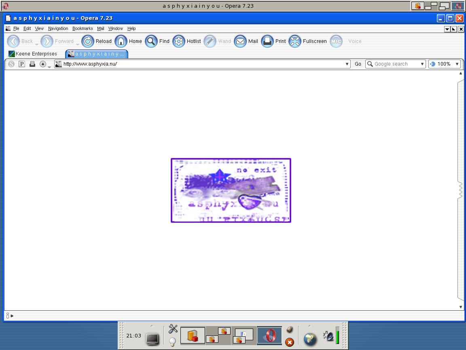466x350 pixels.
Task: Open Mail from the toolbar
Action: (240, 41)
